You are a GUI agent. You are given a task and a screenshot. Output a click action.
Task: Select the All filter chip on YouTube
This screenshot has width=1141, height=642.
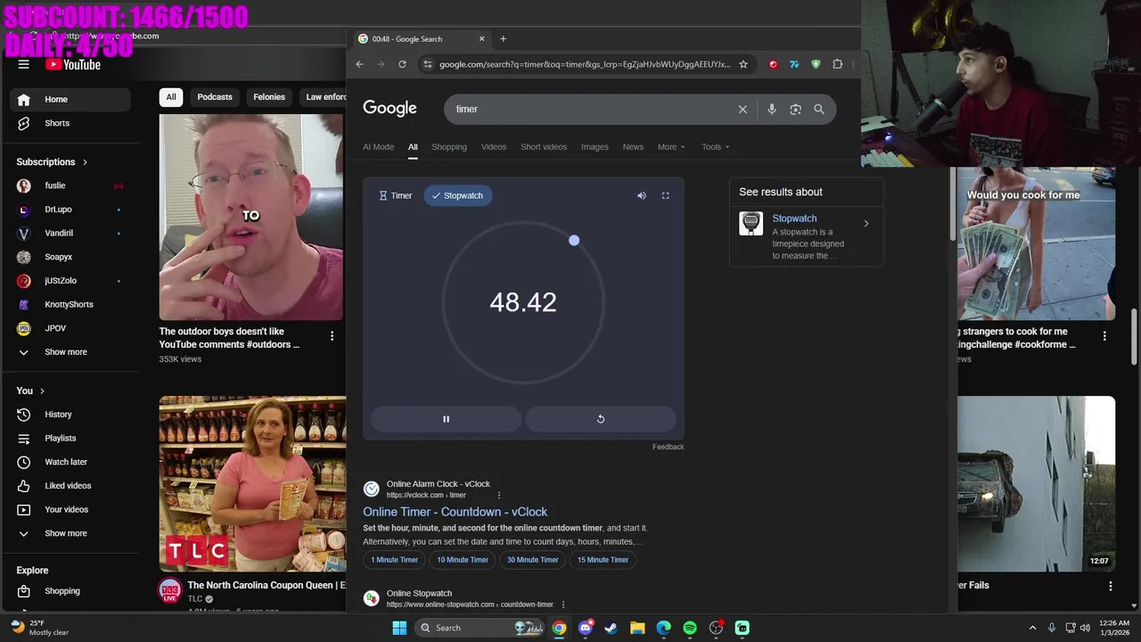tap(171, 97)
